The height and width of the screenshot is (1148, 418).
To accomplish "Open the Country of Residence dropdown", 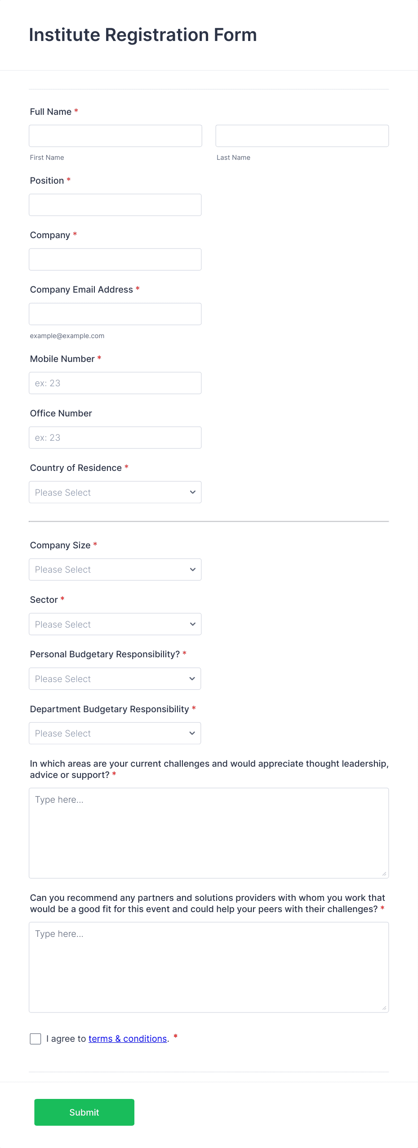I will [115, 492].
